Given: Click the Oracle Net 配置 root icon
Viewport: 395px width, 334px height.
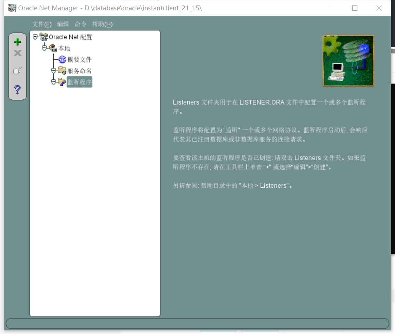Looking at the screenshot, I should (x=43, y=37).
